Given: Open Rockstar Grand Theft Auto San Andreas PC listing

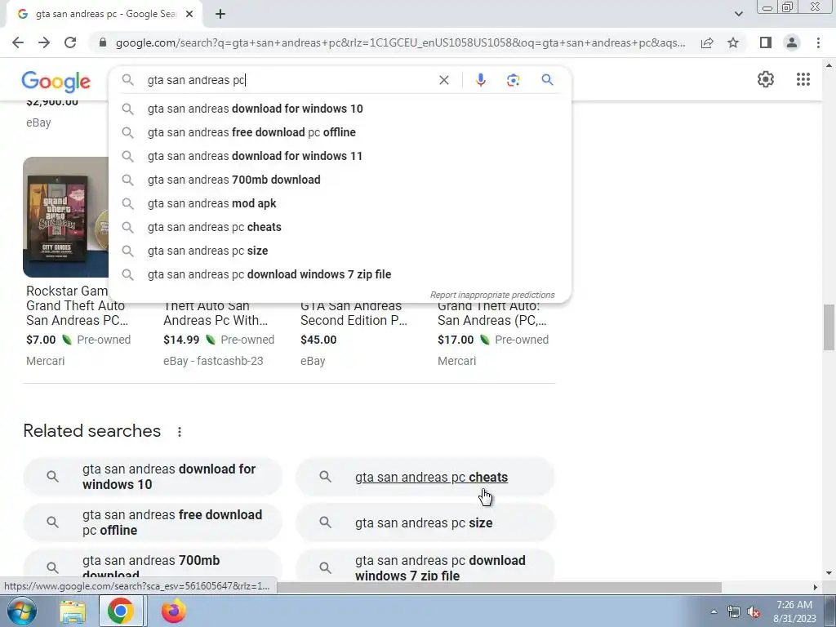Looking at the screenshot, I should (x=77, y=306).
